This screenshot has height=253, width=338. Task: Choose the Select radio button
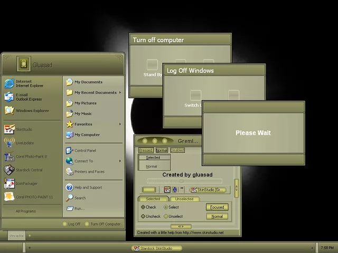coord(166,207)
